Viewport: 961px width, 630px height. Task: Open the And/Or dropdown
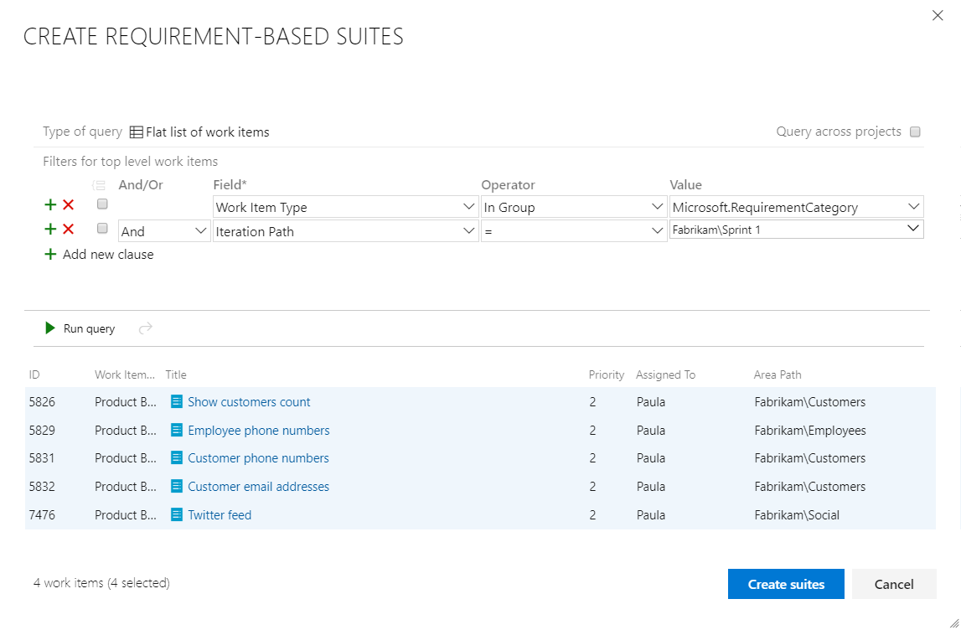(x=164, y=231)
